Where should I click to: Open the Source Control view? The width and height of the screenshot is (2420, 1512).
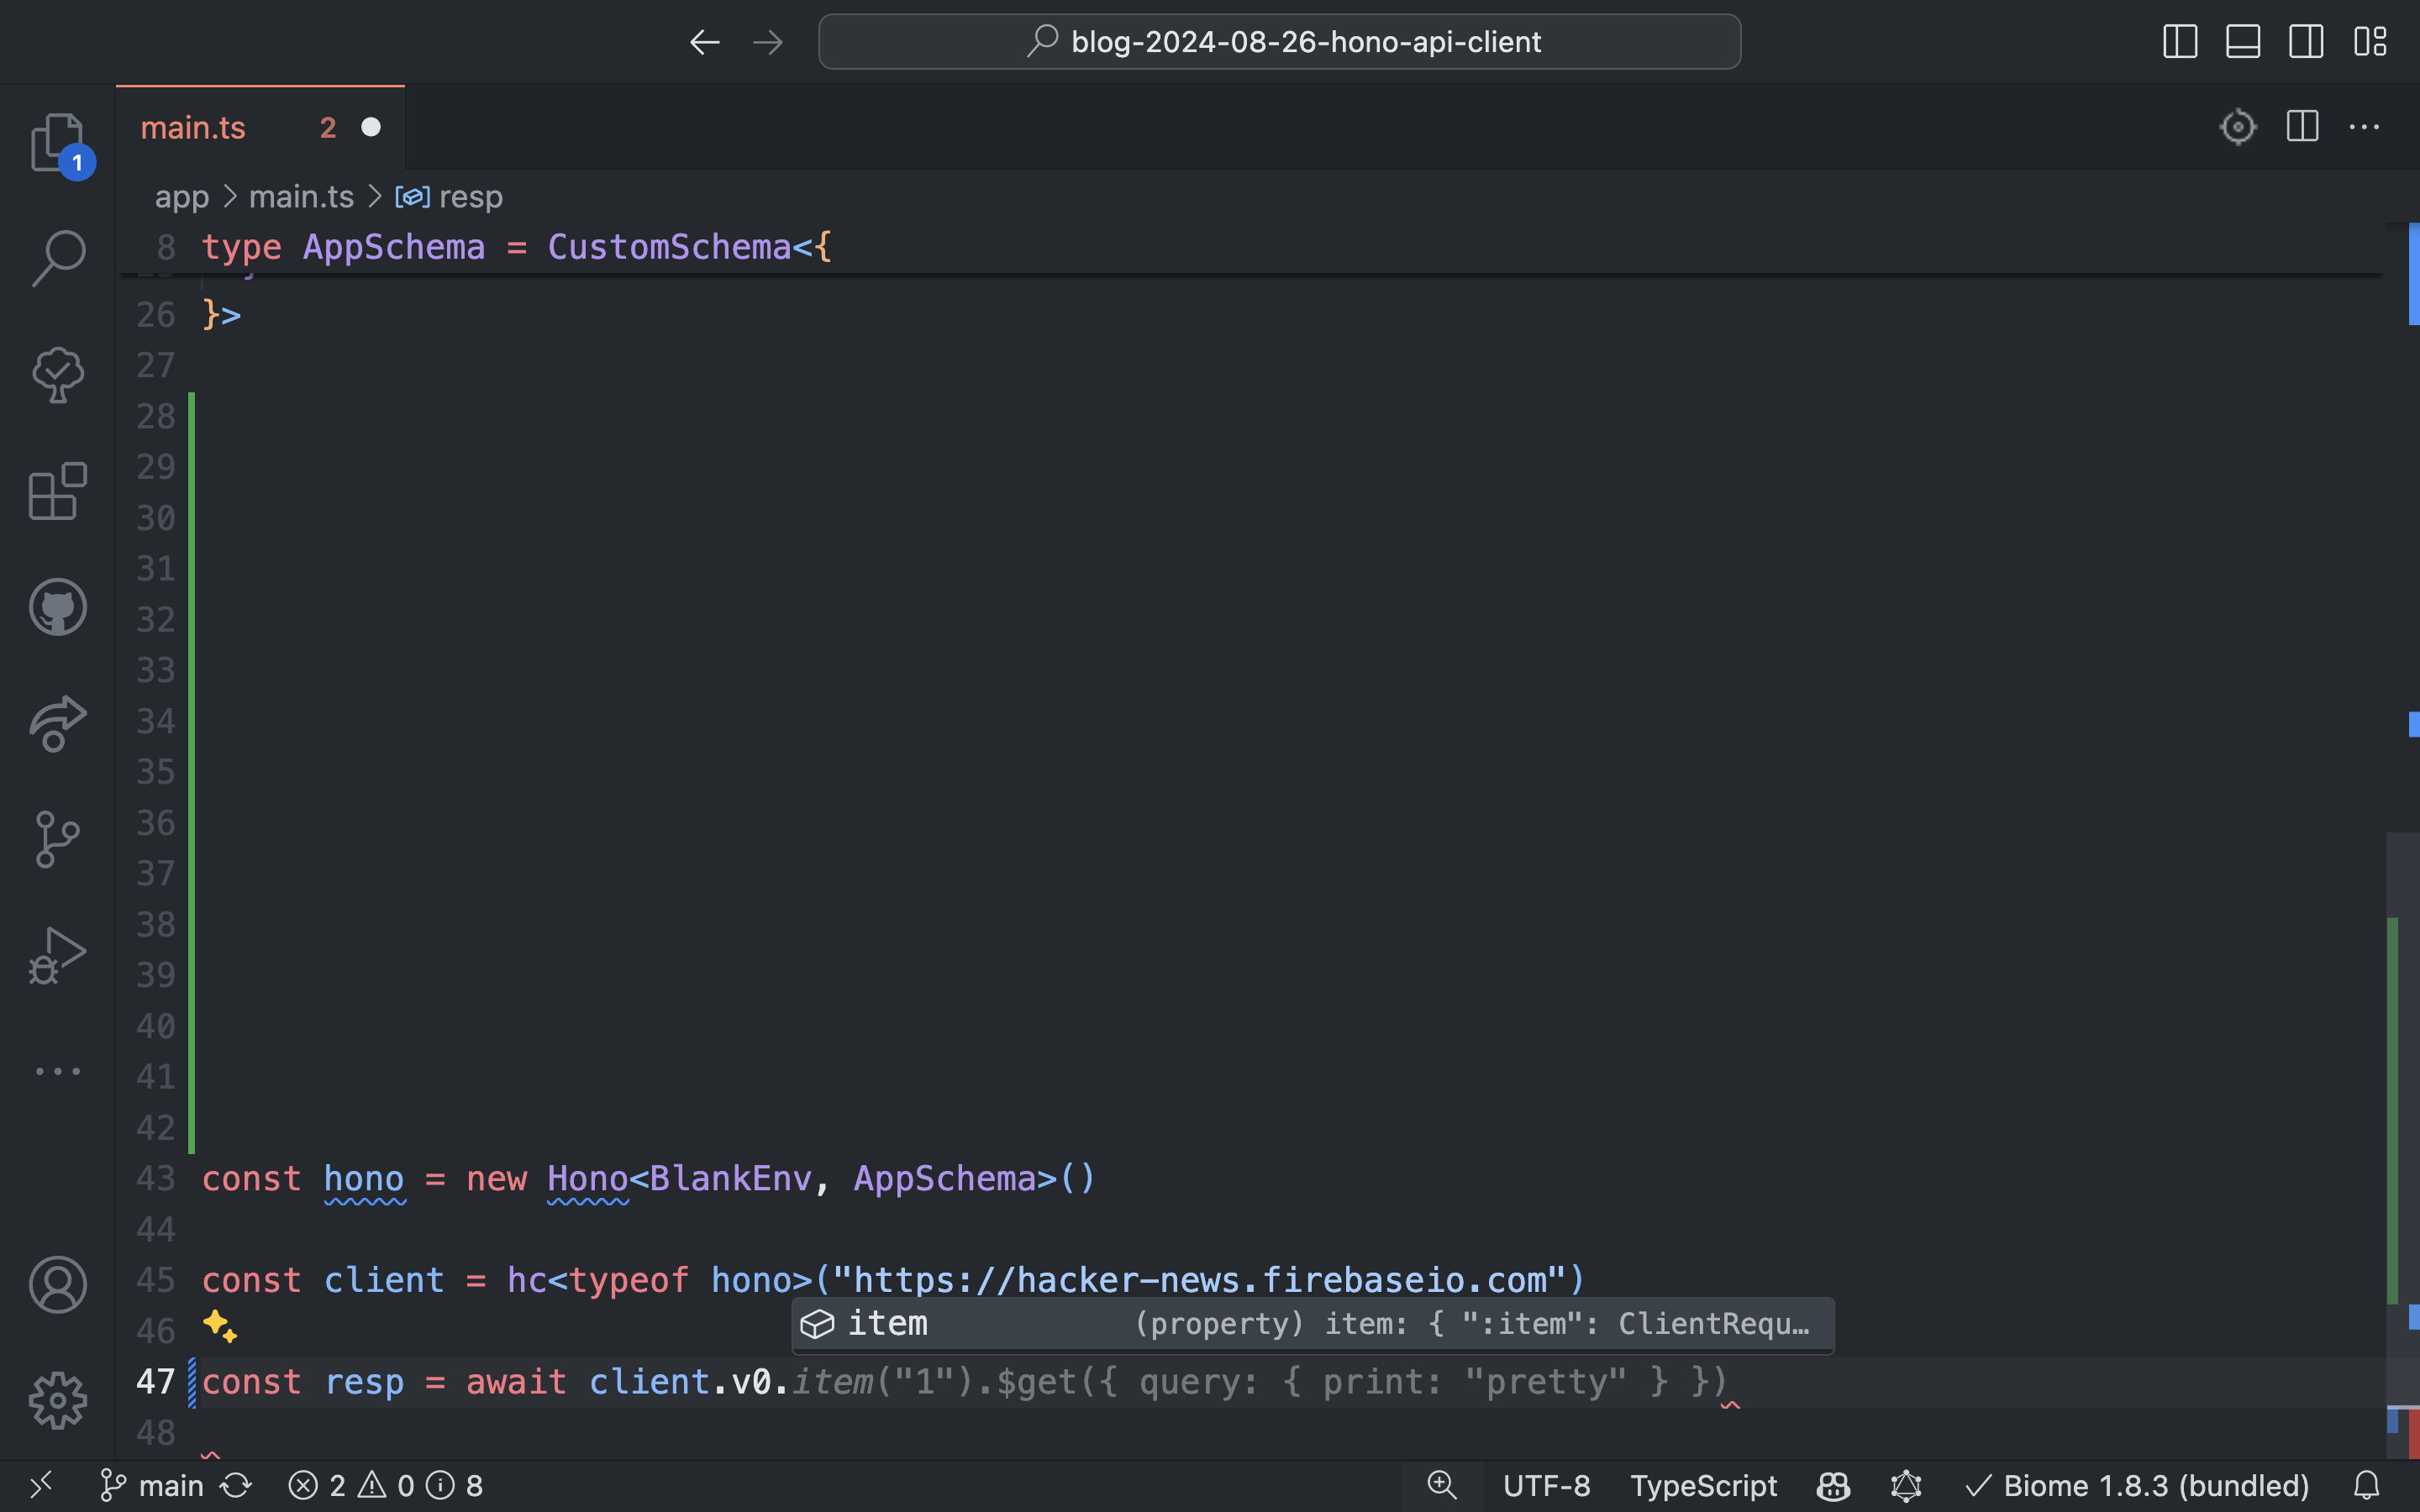[58, 839]
